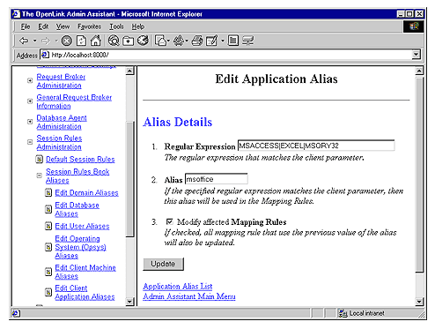This screenshot has width=435, height=329.
Task: Click the Forward arrow toolbar button
Action: click(x=46, y=41)
